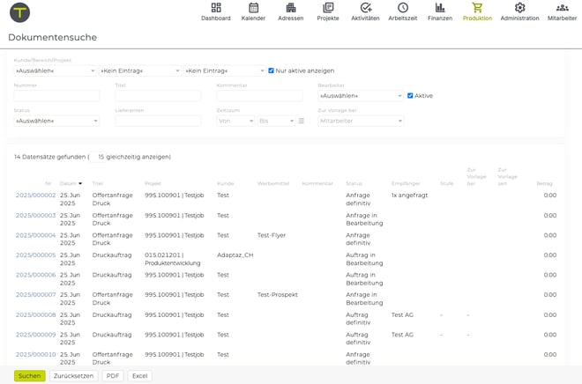
Task: Sort by the Status column header
Action: 354,183
